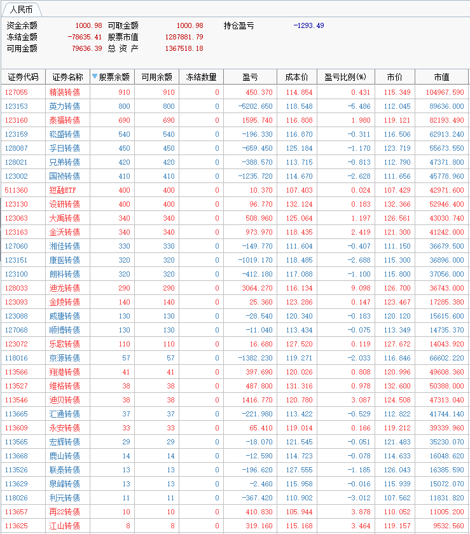Select the 京源转债 holding
470x534 pixels.
[64, 358]
